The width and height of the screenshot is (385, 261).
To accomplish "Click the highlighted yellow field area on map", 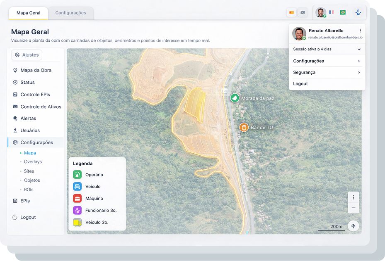I will (x=195, y=104).
